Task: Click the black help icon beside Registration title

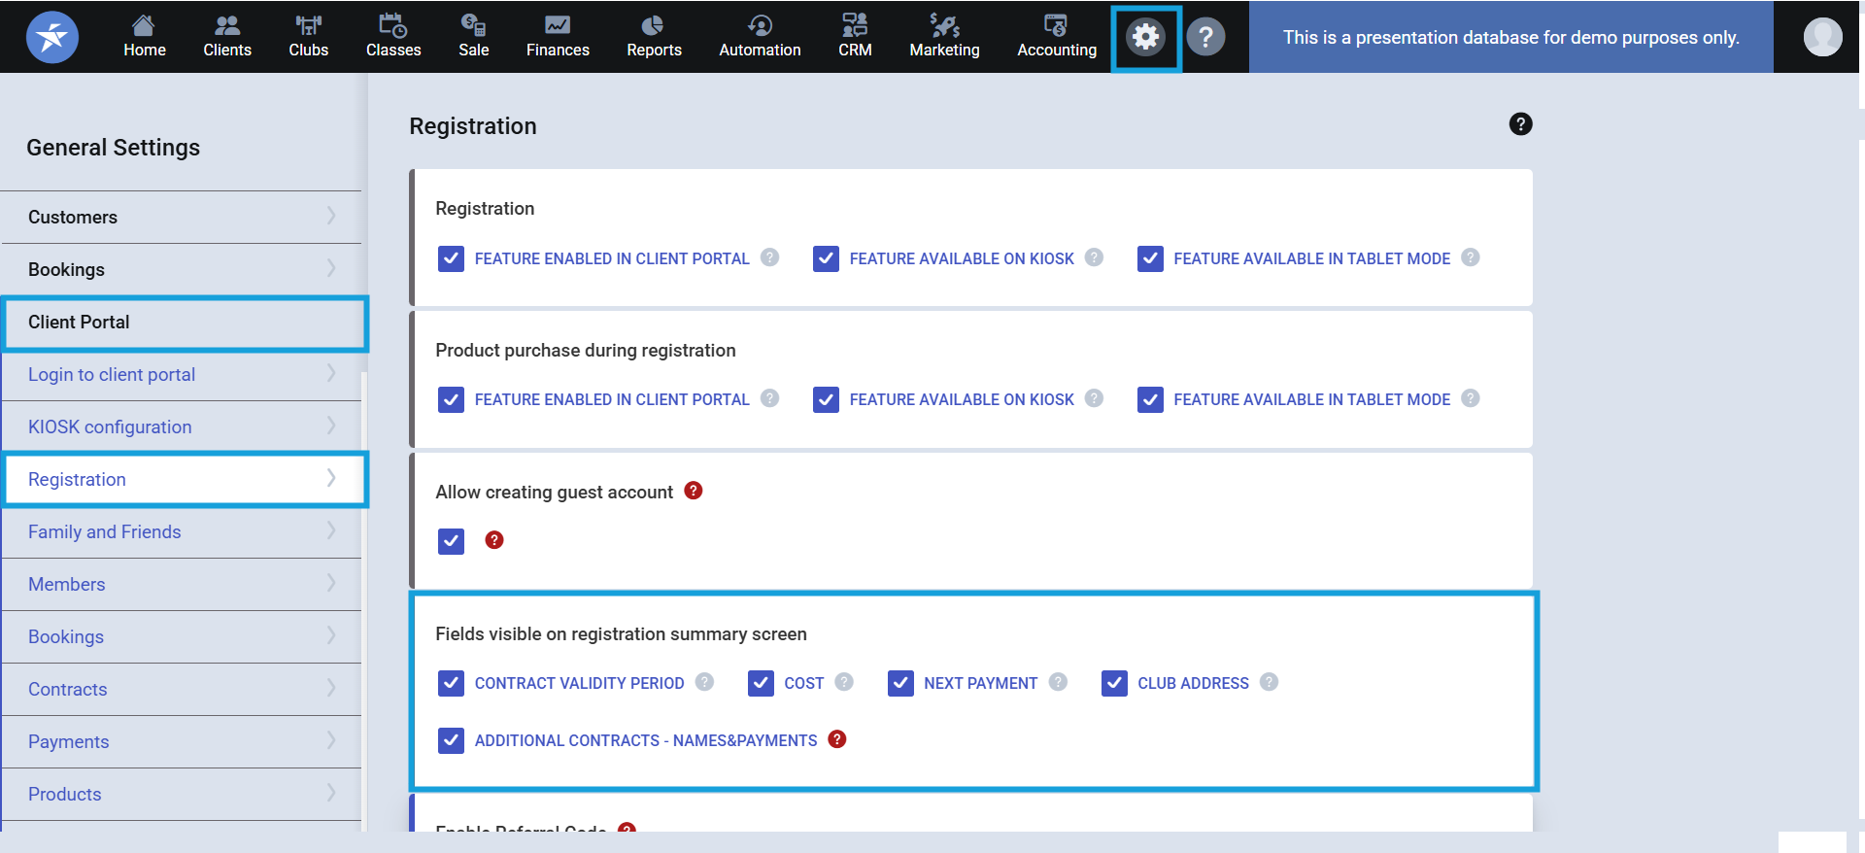Action: [x=1520, y=124]
